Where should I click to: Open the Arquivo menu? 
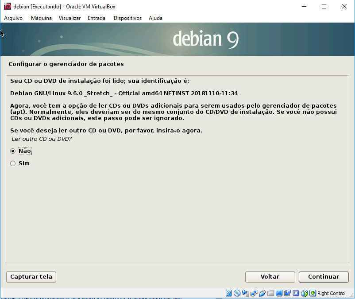pyautogui.click(x=13, y=18)
